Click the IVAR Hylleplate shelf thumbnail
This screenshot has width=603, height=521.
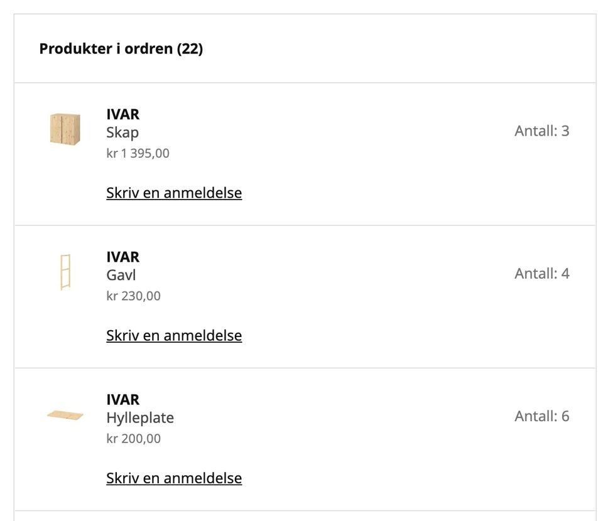(x=65, y=415)
